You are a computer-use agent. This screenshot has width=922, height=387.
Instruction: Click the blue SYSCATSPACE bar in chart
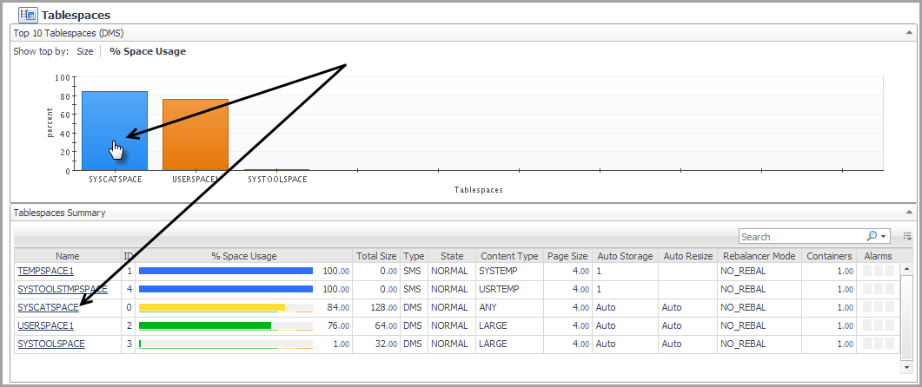pos(115,130)
